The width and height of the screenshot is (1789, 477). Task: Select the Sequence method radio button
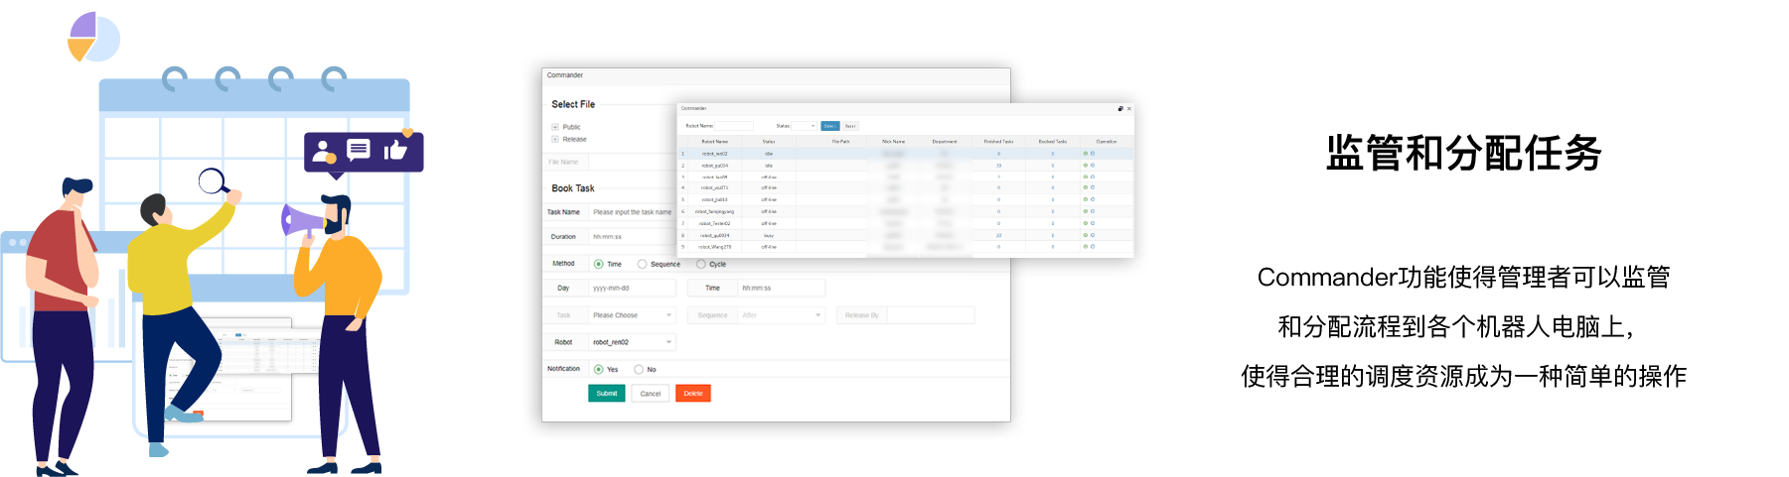click(x=643, y=264)
